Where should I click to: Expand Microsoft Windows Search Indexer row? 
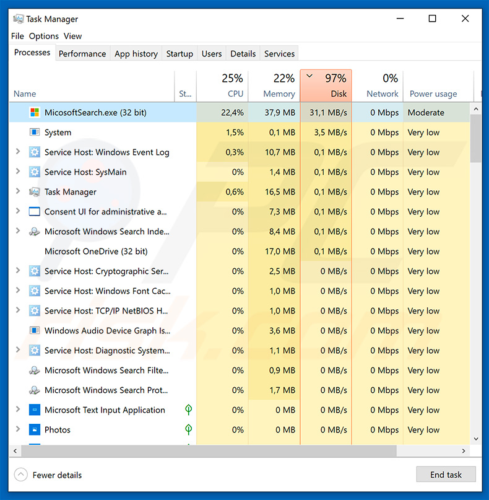[x=18, y=231]
